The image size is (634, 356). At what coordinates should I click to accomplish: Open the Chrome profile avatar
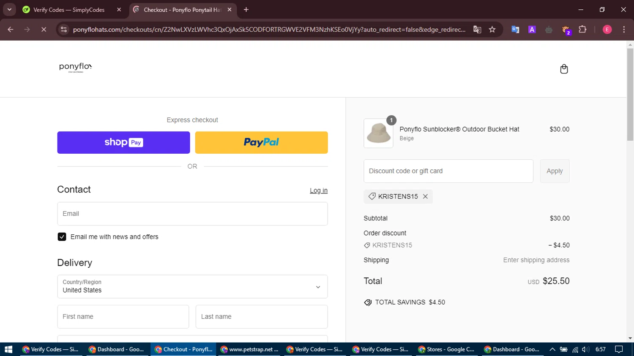pyautogui.click(x=607, y=30)
